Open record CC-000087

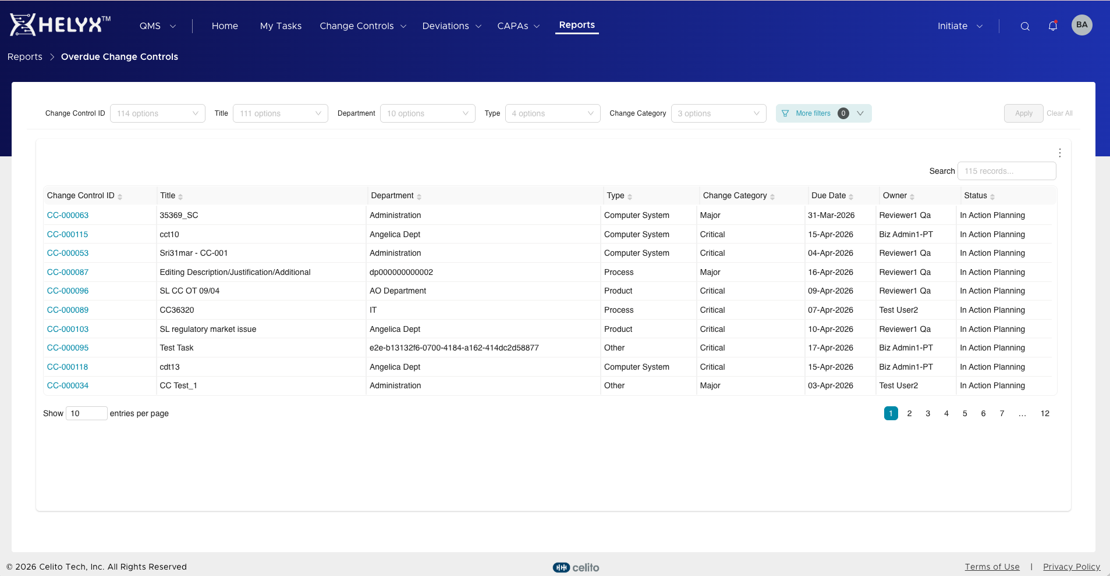point(68,272)
